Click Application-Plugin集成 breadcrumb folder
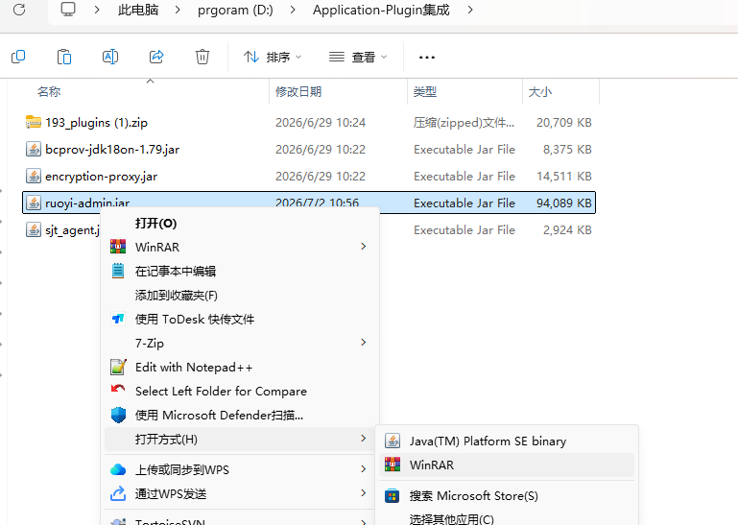 (381, 10)
